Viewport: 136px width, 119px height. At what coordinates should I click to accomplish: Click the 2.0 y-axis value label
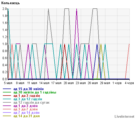4,9
